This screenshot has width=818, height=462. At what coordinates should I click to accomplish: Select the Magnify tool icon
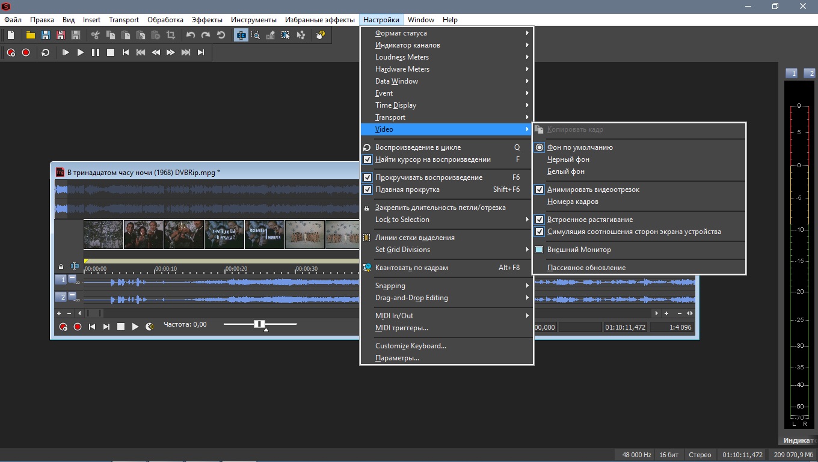[x=256, y=35]
